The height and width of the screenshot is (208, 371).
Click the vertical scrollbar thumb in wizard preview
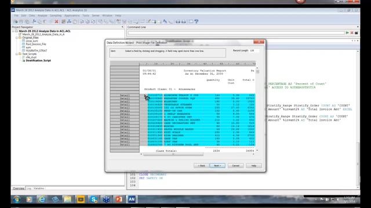pos(257,72)
